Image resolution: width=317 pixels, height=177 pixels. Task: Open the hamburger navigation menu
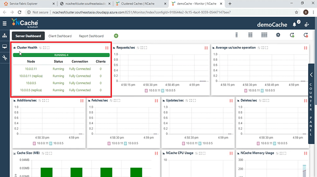[5, 23]
